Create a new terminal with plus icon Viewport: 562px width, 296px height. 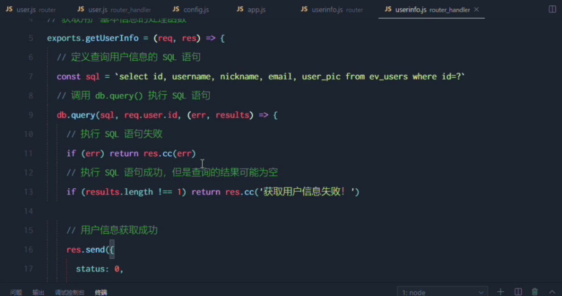[500, 292]
